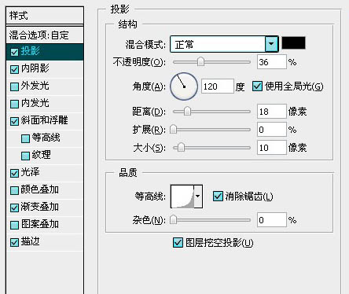The height and width of the screenshot is (294, 349).
Task: Click the 距离 slider handle
Action: pyautogui.click(x=187, y=112)
